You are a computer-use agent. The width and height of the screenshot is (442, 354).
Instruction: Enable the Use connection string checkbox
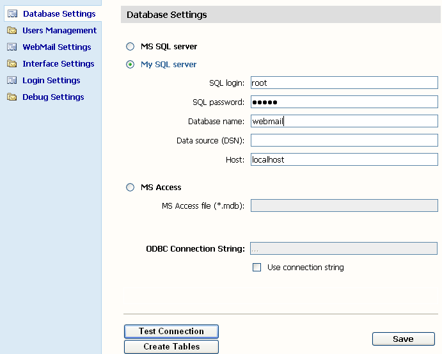pos(257,268)
